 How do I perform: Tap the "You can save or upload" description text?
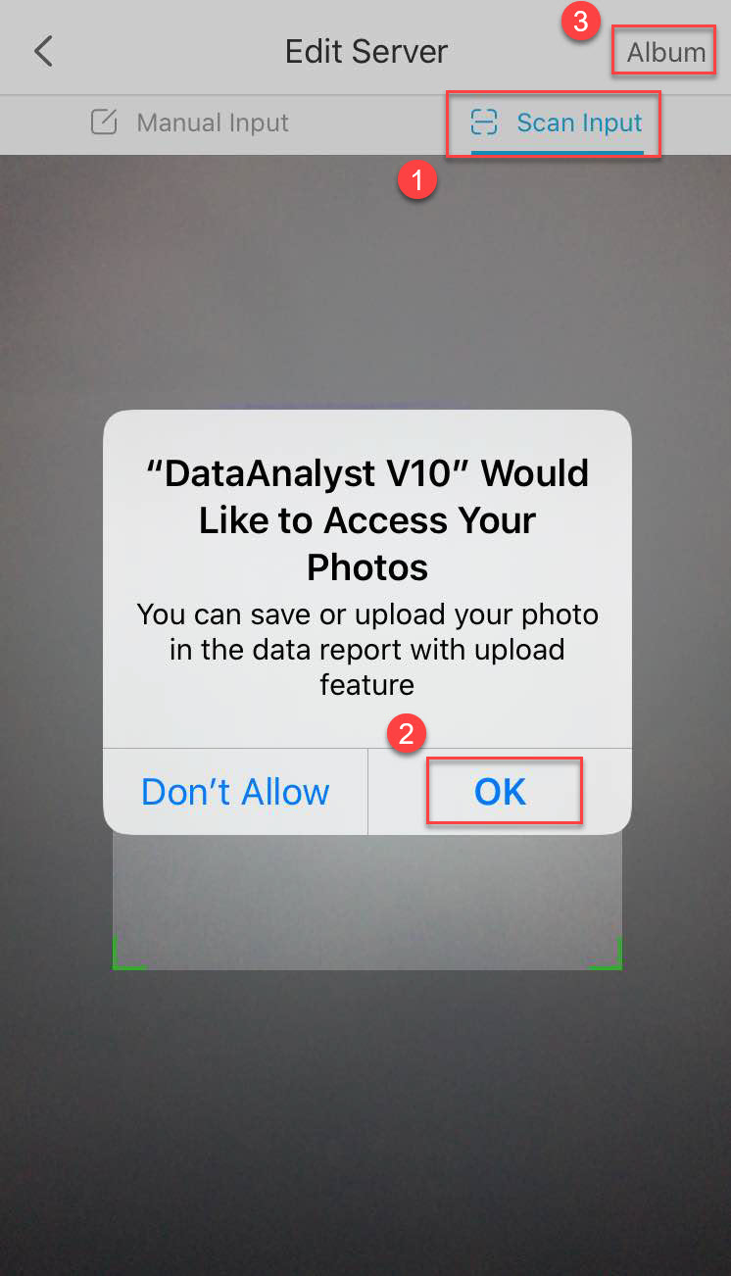click(367, 650)
